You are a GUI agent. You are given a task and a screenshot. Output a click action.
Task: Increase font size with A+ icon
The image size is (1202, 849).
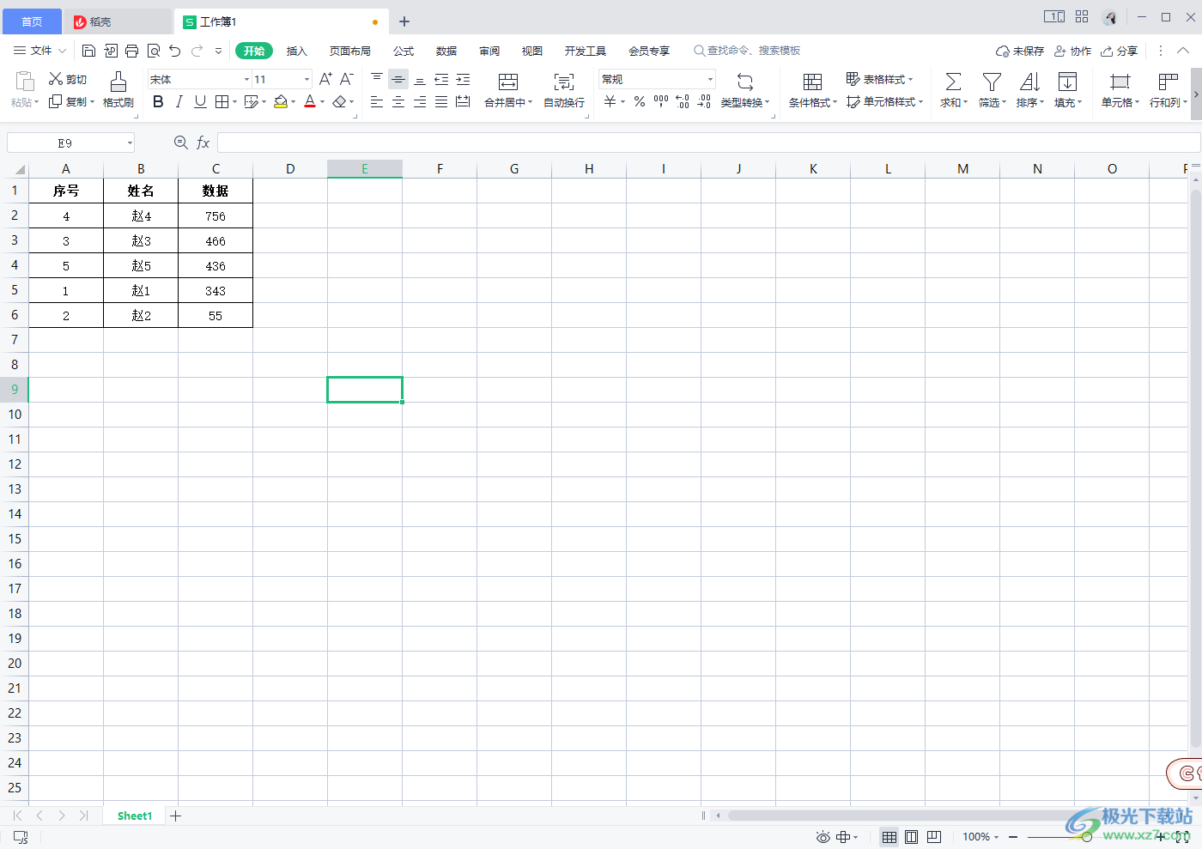coord(325,79)
